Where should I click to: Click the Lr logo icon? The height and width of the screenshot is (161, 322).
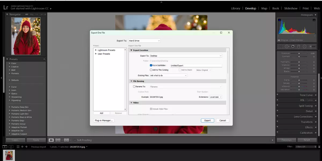pyautogui.click(x=5, y=8)
